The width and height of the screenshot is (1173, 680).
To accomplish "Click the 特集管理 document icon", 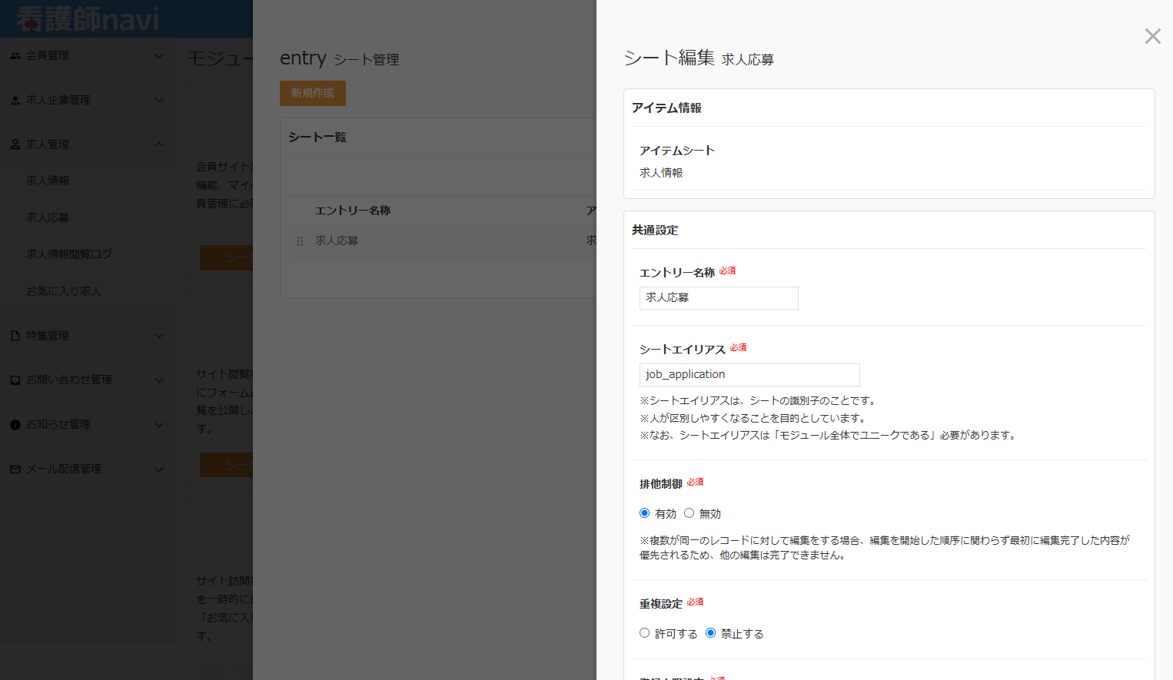I will pyautogui.click(x=15, y=336).
